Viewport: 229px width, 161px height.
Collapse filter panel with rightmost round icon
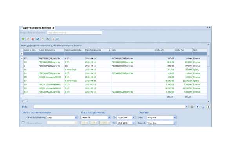(209, 107)
